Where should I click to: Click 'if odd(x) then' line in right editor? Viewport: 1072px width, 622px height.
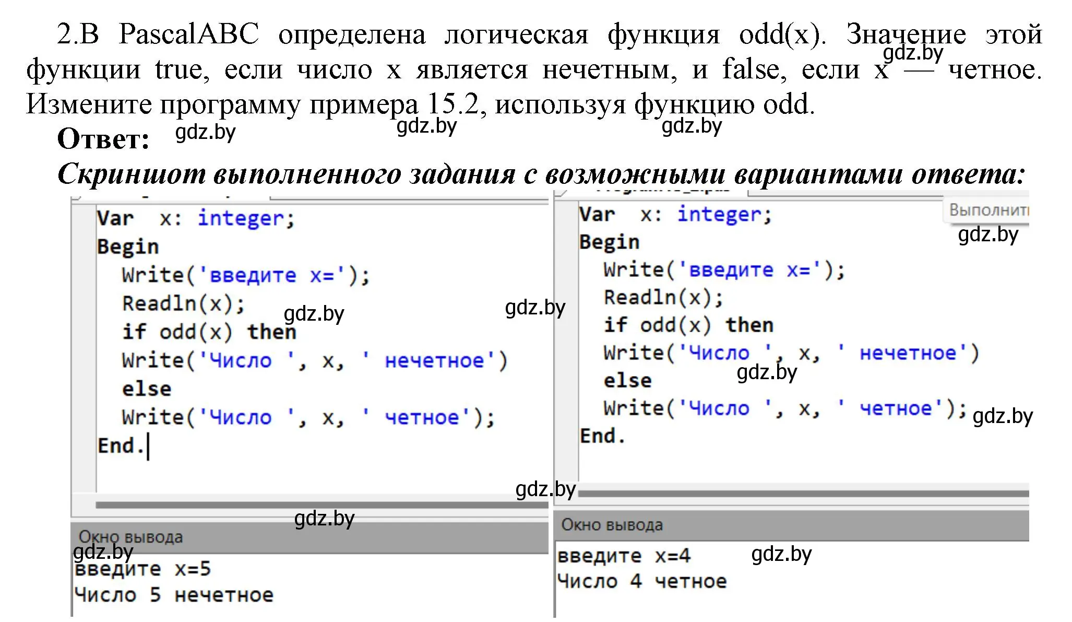pyautogui.click(x=688, y=325)
